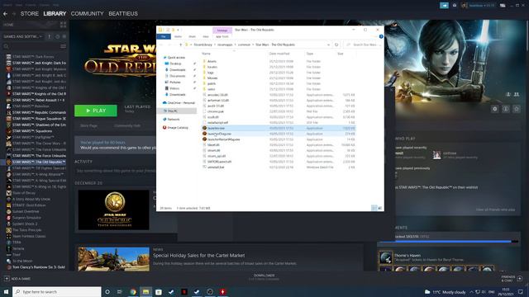Expand the Explorer address bar history dropdown
This screenshot has height=297, width=529.
328,45
